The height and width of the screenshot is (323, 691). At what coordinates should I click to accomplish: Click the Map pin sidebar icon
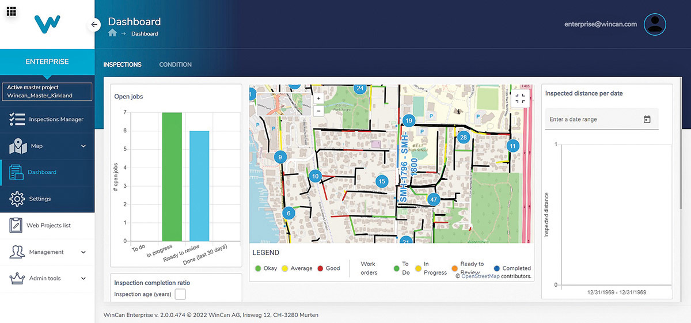(17, 146)
